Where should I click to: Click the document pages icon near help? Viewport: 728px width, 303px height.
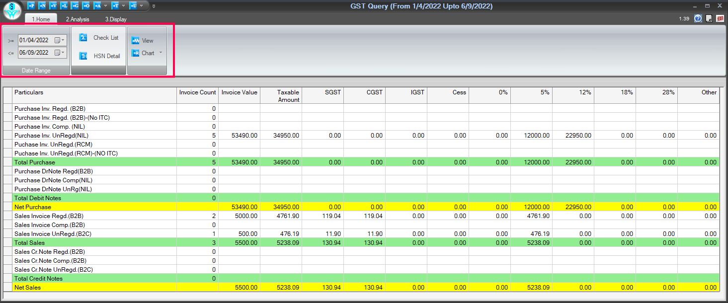(x=709, y=18)
